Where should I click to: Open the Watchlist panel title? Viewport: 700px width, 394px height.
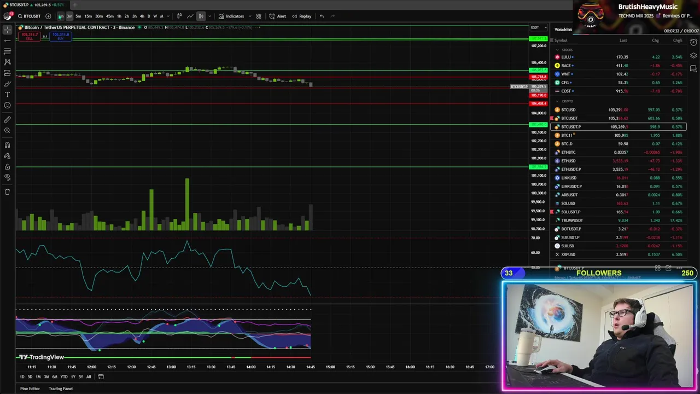pyautogui.click(x=563, y=30)
